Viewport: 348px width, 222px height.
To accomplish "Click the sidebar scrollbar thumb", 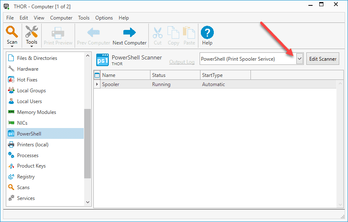I will tap(88, 143).
